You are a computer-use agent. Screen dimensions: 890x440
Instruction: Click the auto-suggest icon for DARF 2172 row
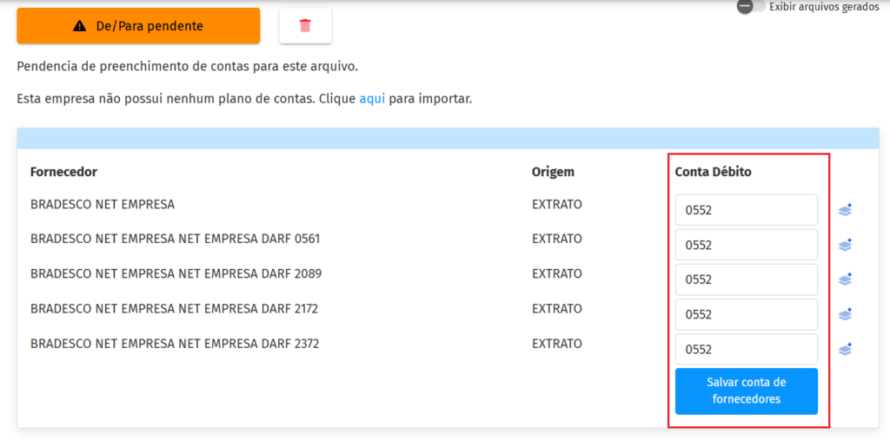pyautogui.click(x=845, y=314)
